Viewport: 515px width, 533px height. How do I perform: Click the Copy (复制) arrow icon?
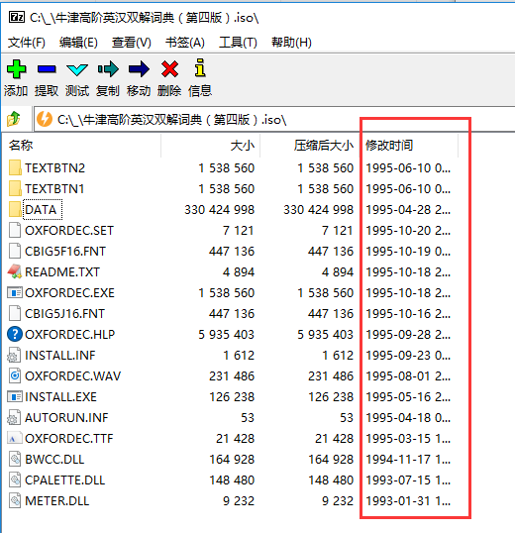pos(108,69)
